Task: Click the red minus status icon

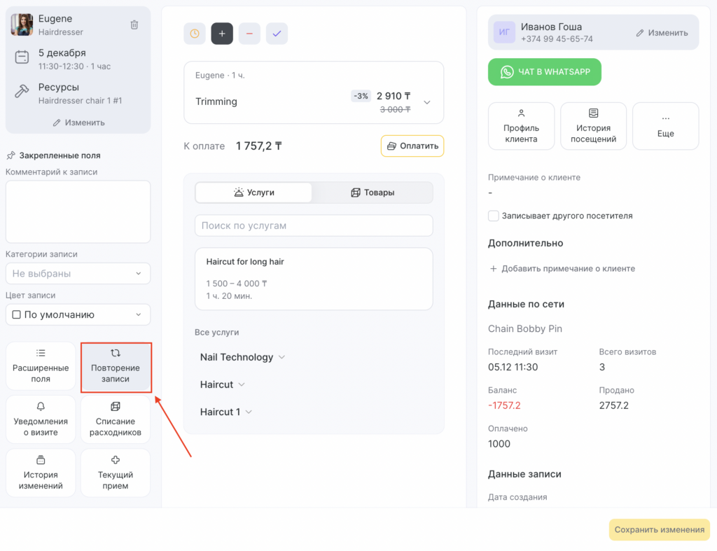Action: (x=249, y=34)
